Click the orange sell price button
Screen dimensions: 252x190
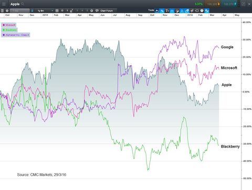point(213,4)
